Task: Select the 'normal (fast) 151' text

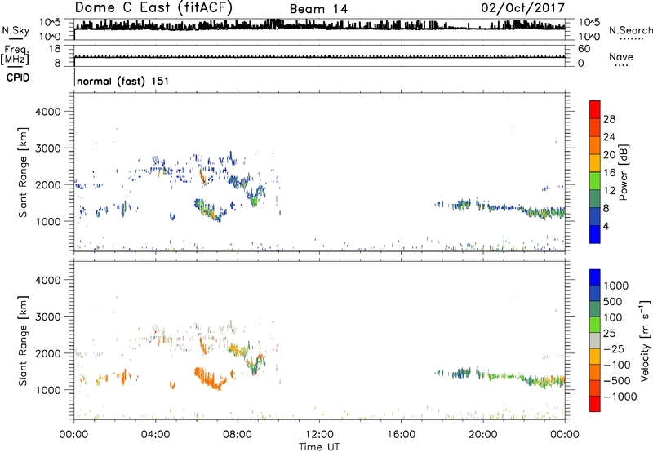Action: tap(123, 81)
